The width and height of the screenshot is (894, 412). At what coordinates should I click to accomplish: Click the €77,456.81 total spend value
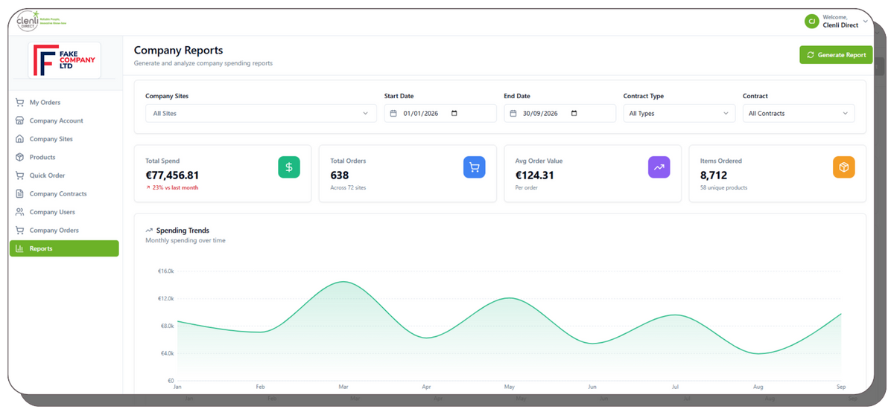(172, 176)
